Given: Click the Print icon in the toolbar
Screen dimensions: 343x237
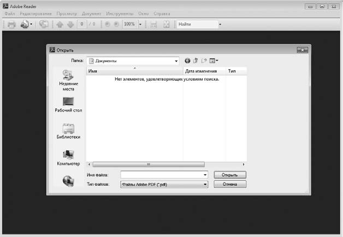Looking at the screenshot, I should pos(11,24).
